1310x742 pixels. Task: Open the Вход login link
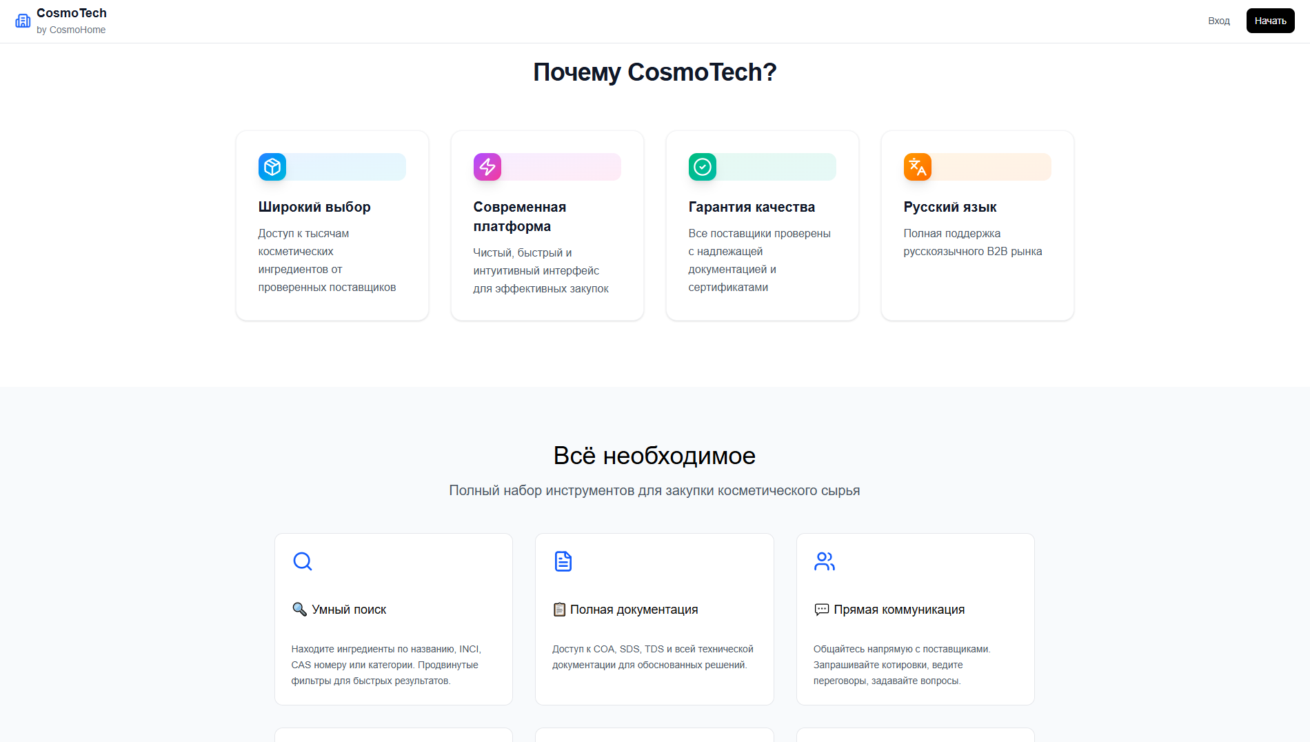[x=1218, y=21]
